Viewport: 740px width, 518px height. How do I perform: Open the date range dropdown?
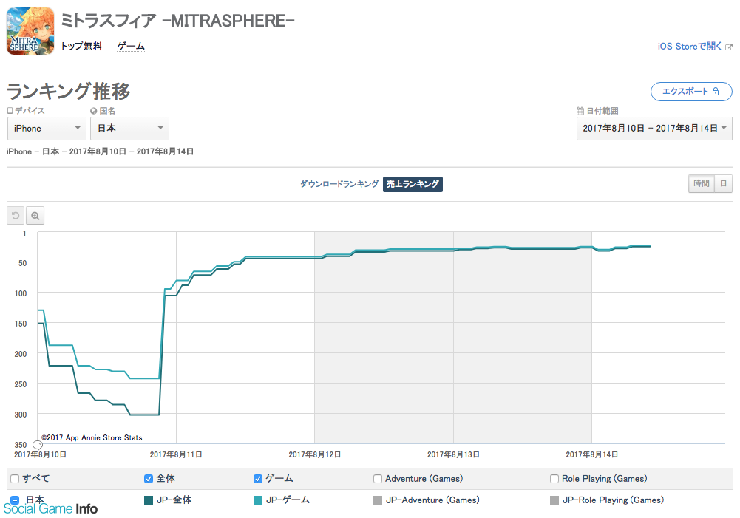654,129
